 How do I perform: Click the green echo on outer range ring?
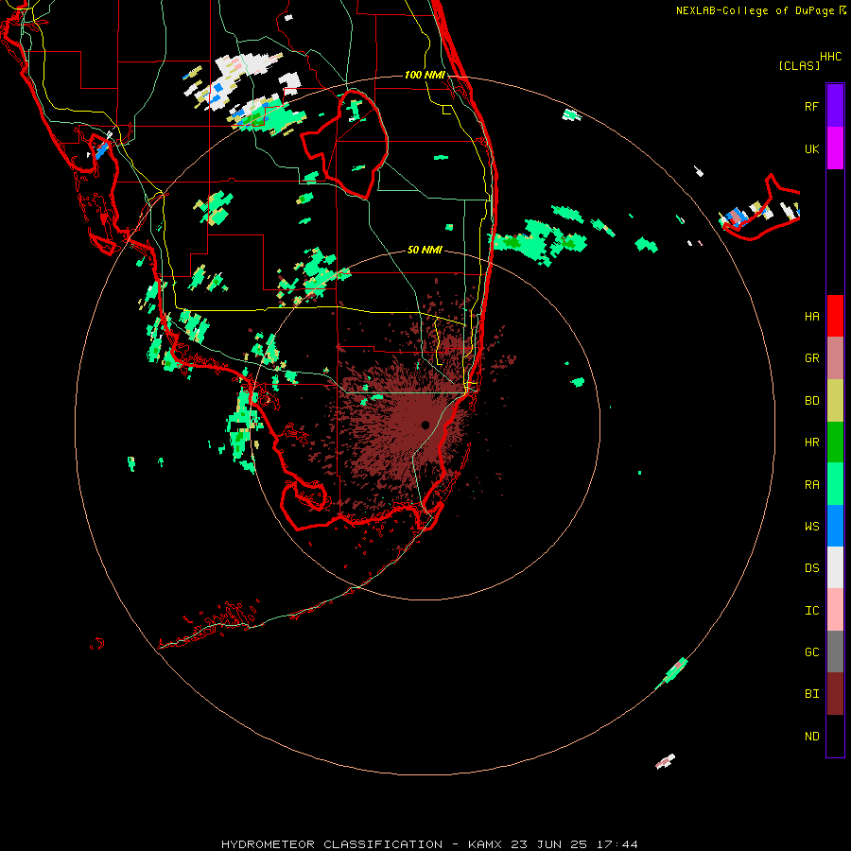tap(673, 672)
